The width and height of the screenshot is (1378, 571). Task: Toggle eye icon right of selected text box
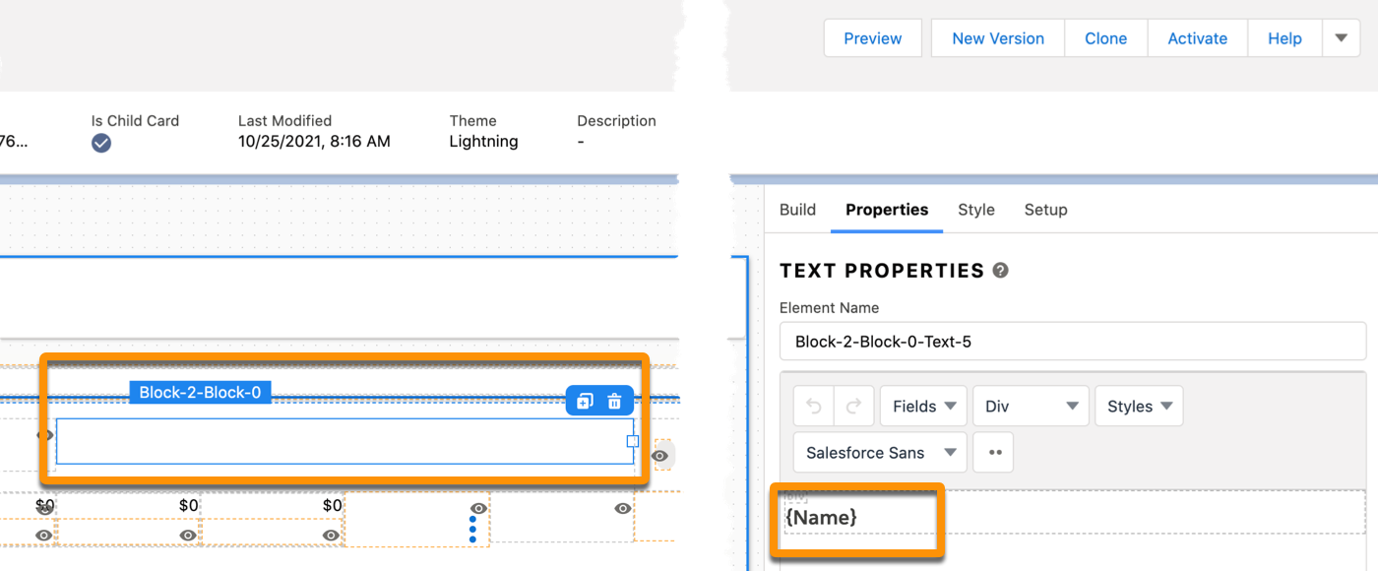click(x=660, y=456)
